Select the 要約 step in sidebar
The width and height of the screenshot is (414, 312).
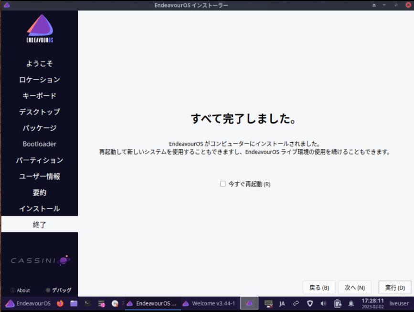click(x=39, y=193)
